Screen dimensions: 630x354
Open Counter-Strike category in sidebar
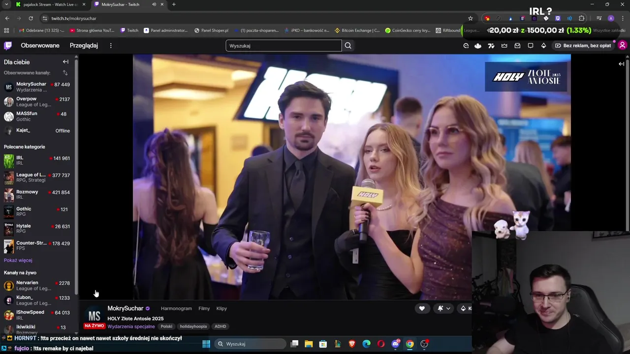[37, 246]
